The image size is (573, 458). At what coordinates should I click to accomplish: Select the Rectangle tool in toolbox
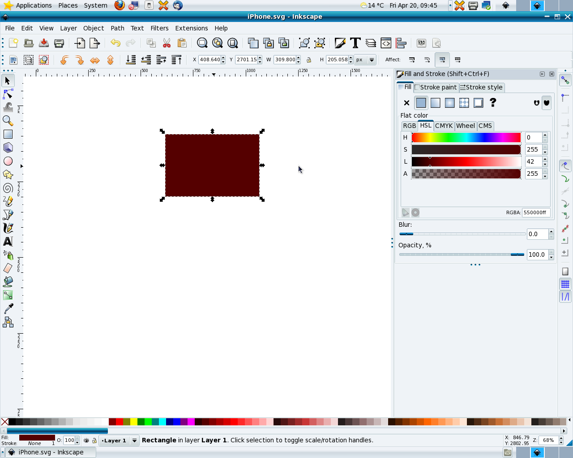[8, 134]
